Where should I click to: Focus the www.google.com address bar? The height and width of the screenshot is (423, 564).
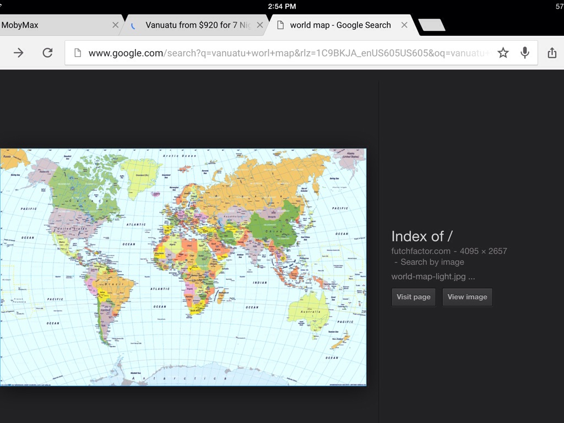coord(286,53)
